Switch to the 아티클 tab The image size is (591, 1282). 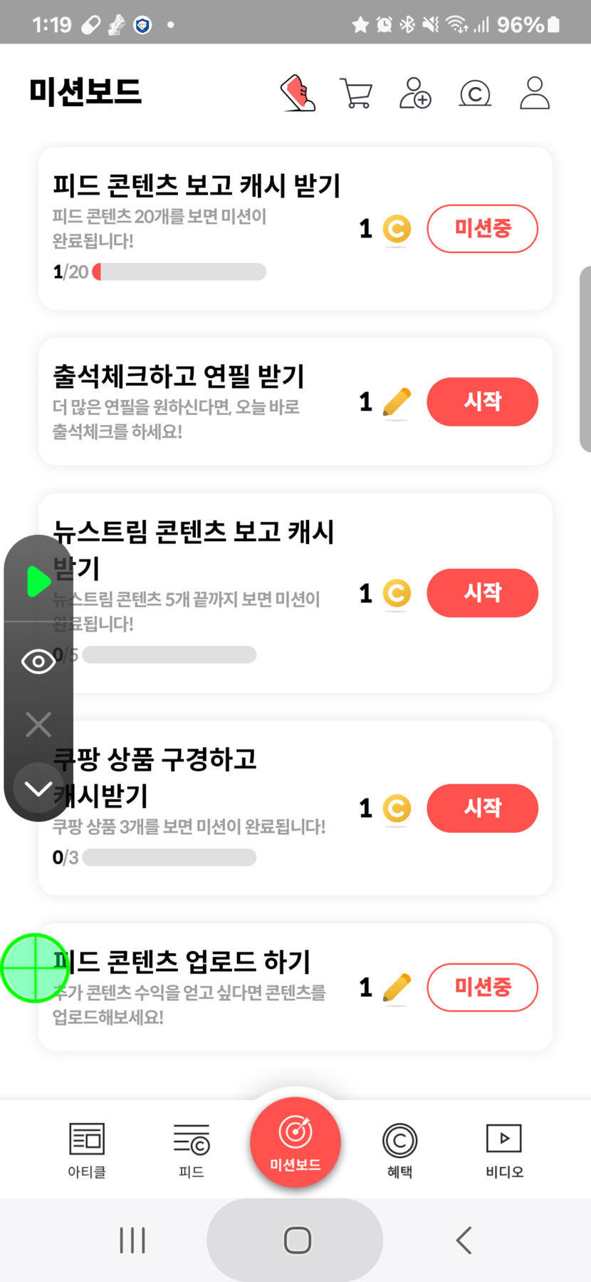(87, 1149)
